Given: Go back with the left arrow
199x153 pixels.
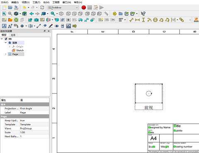Looking at the screenshot, I should click(x=32, y=14).
